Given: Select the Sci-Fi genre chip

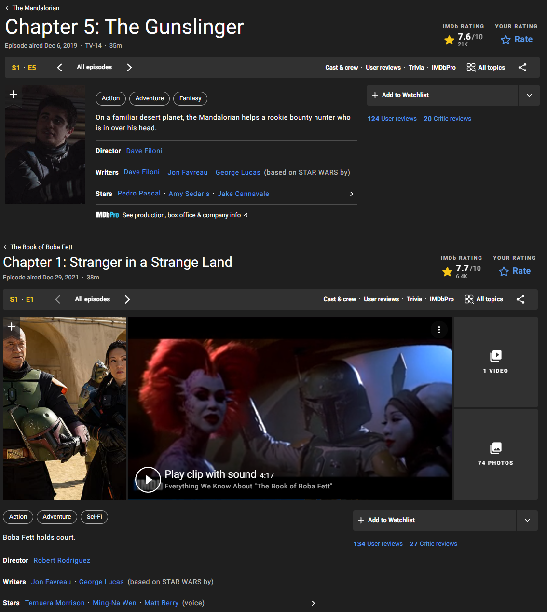Looking at the screenshot, I should 94,517.
